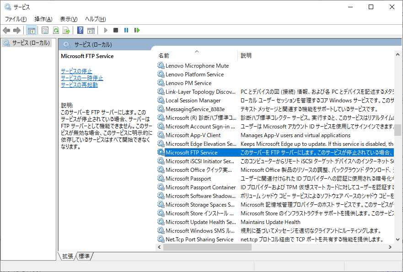
Task: Open the Help icon in the toolbar
Action: 80,30
